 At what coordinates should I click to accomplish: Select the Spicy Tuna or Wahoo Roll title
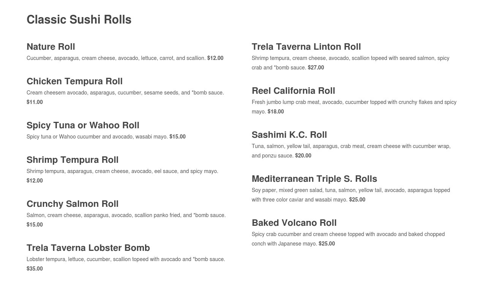(x=83, y=125)
